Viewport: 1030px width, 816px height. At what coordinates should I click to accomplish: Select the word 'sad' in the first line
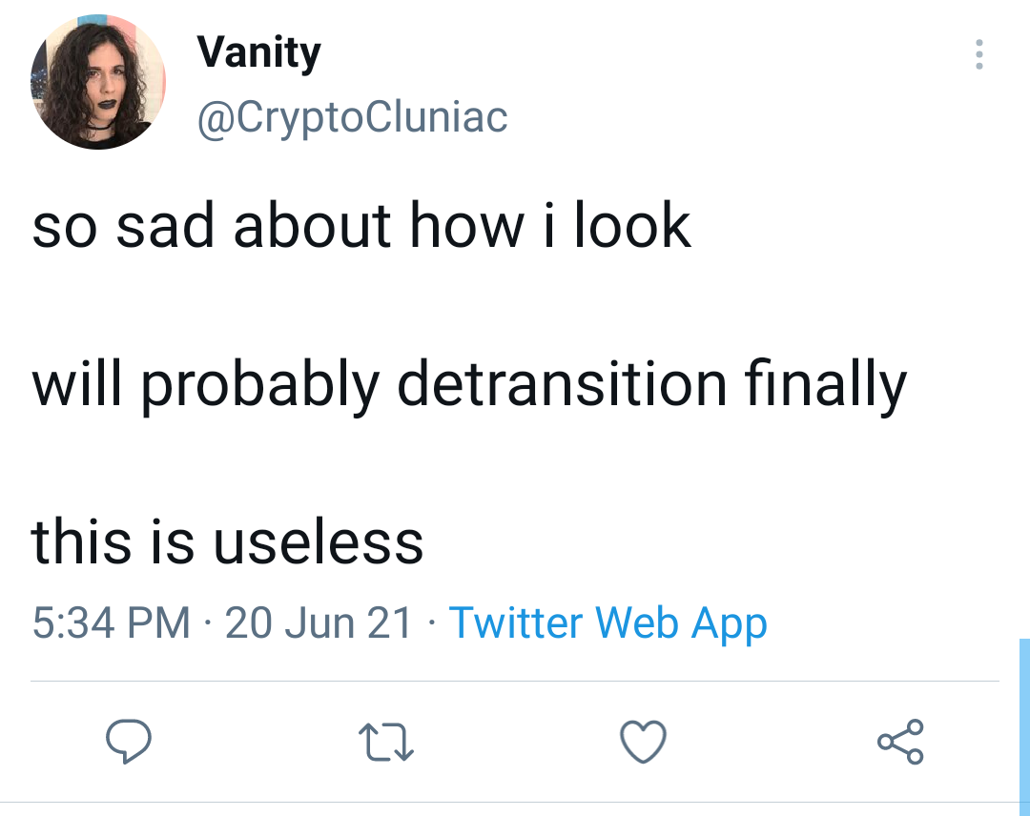tap(165, 225)
